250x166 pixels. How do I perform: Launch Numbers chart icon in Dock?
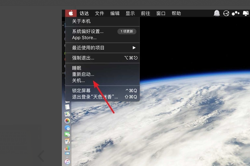[x=67, y=148]
